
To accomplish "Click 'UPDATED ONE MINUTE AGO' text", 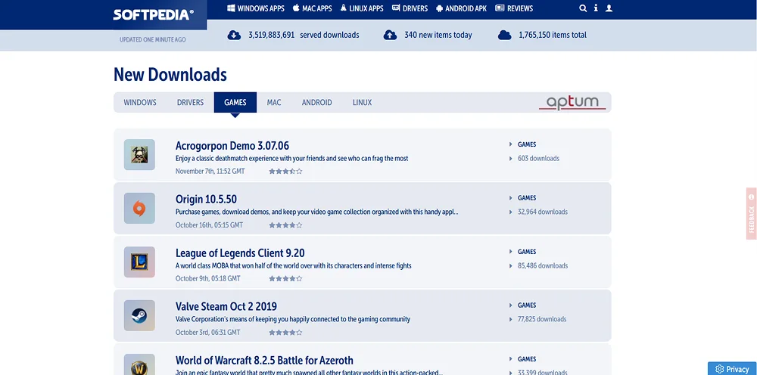I will 153,39.
